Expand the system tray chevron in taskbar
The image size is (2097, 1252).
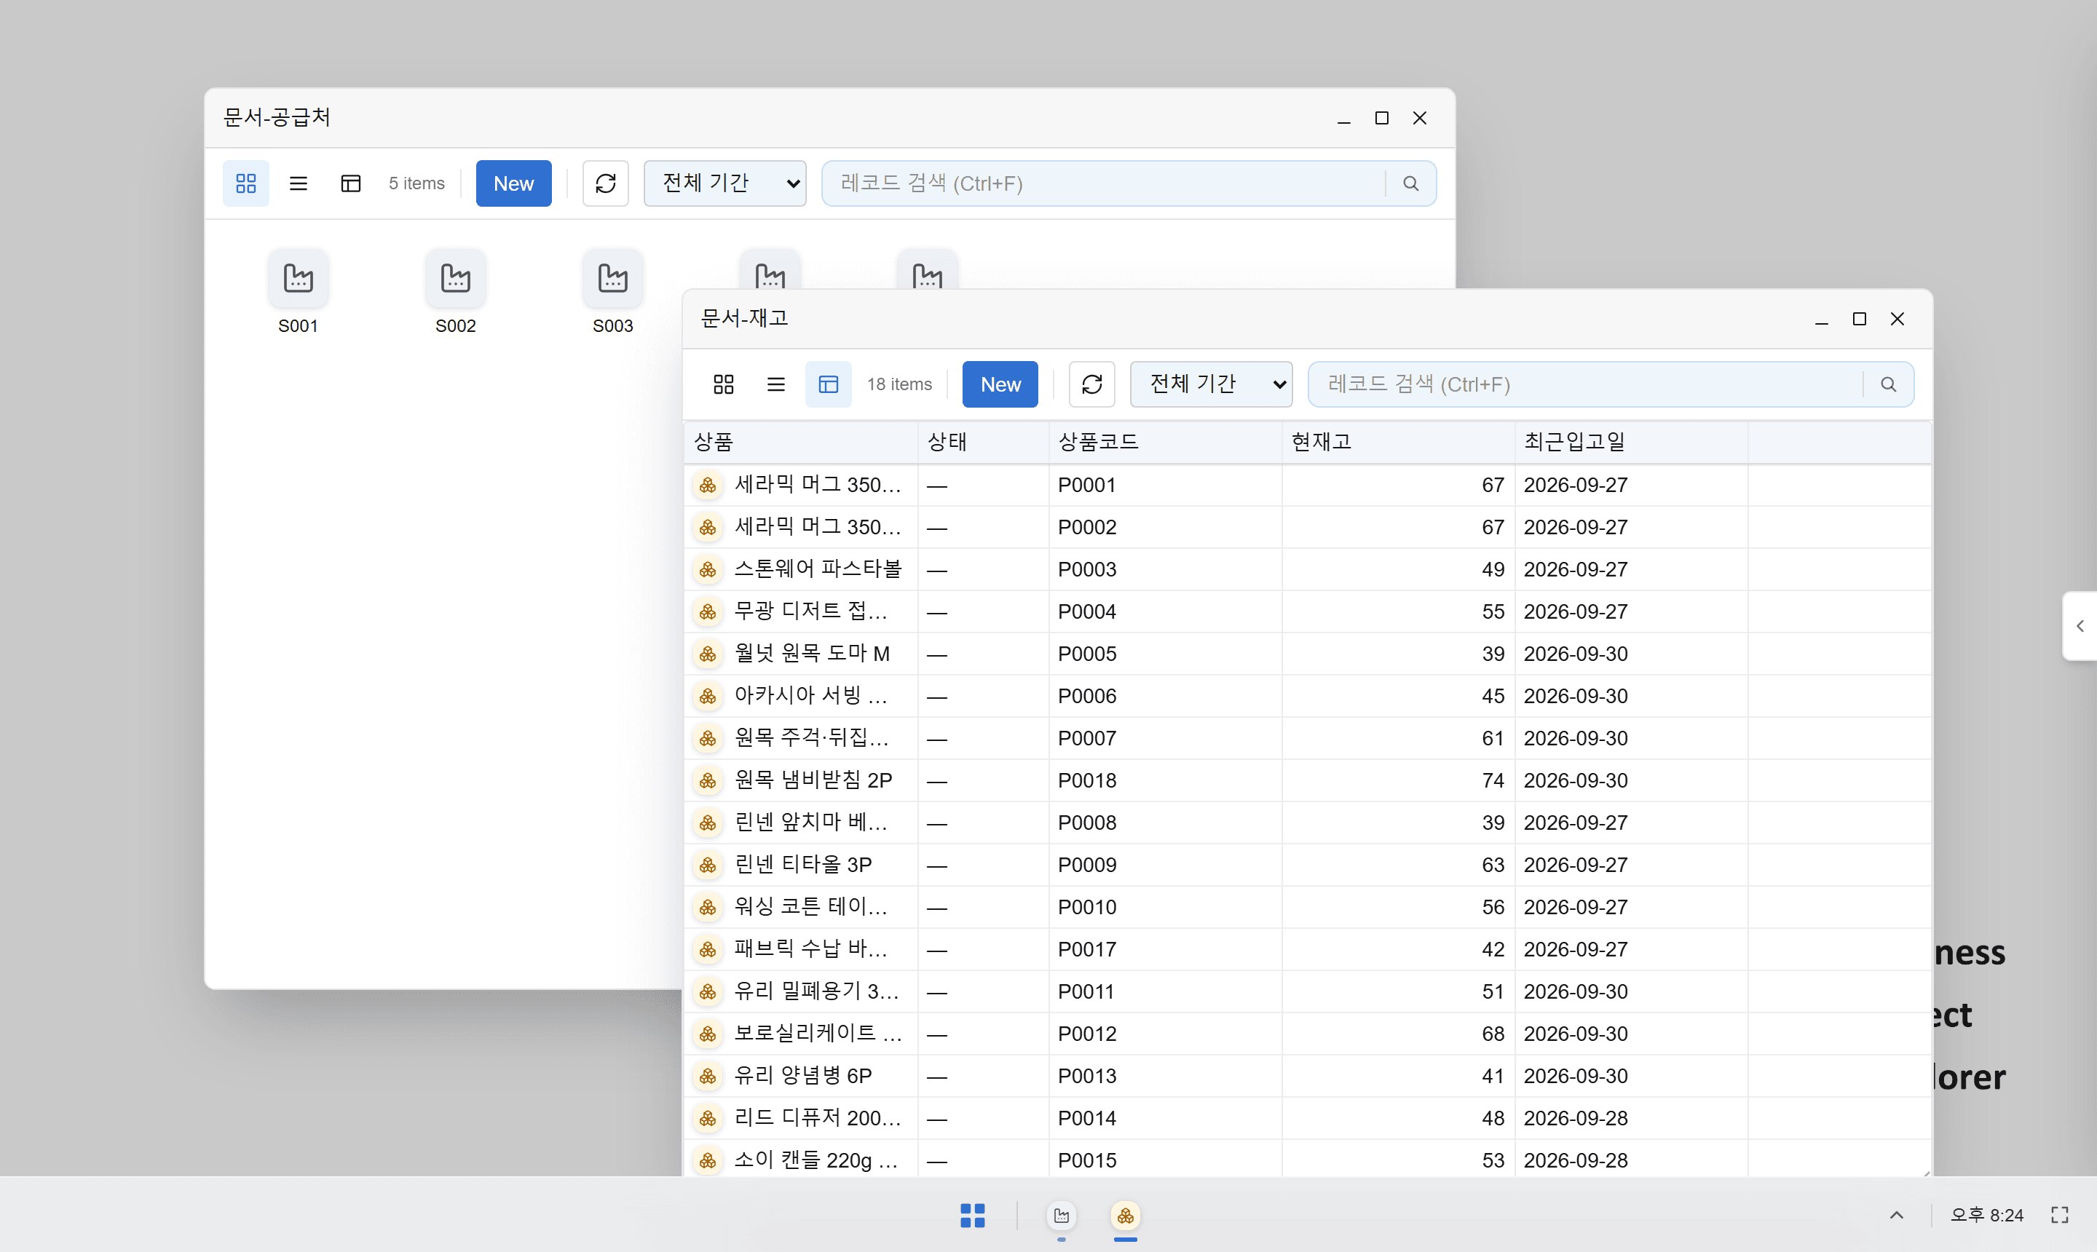1896,1215
